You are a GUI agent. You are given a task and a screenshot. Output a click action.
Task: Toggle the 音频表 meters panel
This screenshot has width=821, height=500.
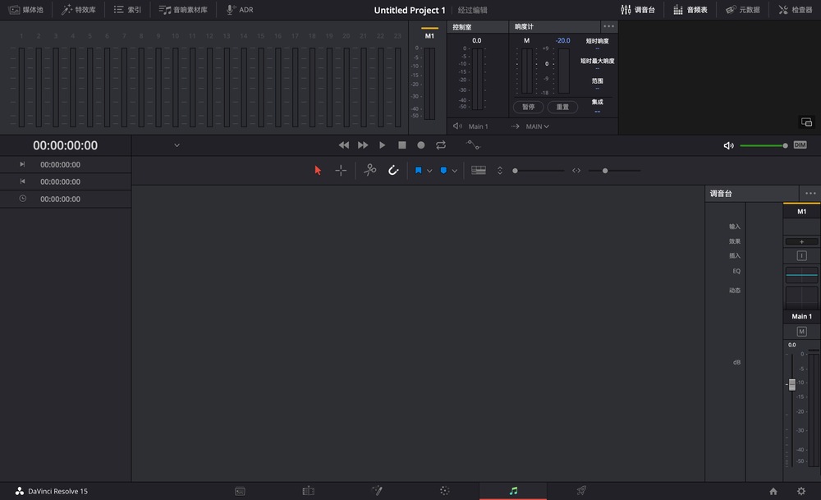pyautogui.click(x=690, y=9)
